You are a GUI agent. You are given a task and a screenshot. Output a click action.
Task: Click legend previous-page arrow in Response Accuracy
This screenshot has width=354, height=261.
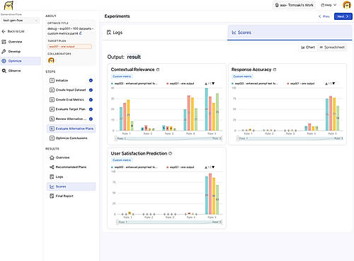pos(326,84)
